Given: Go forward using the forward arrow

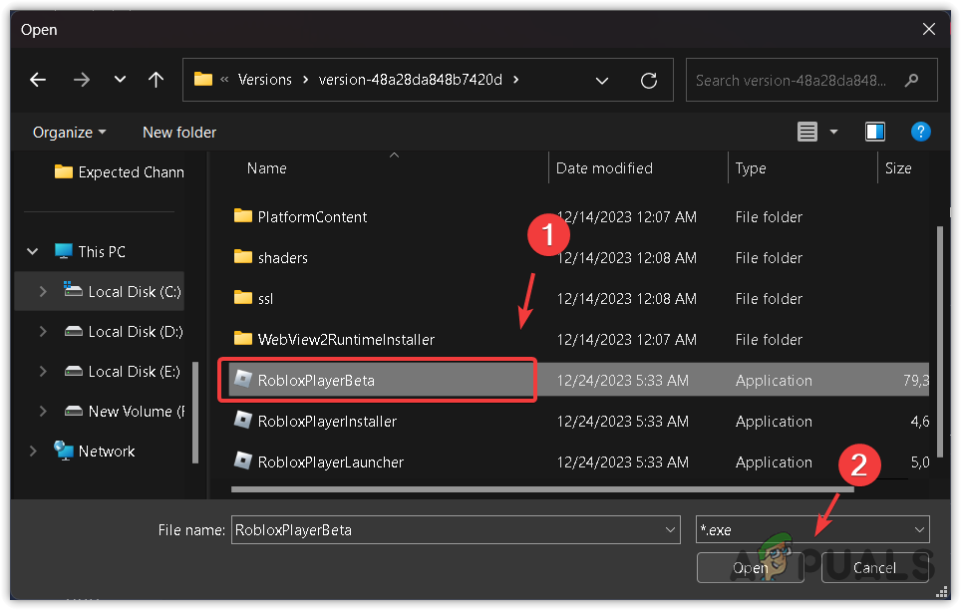Looking at the screenshot, I should point(81,80).
